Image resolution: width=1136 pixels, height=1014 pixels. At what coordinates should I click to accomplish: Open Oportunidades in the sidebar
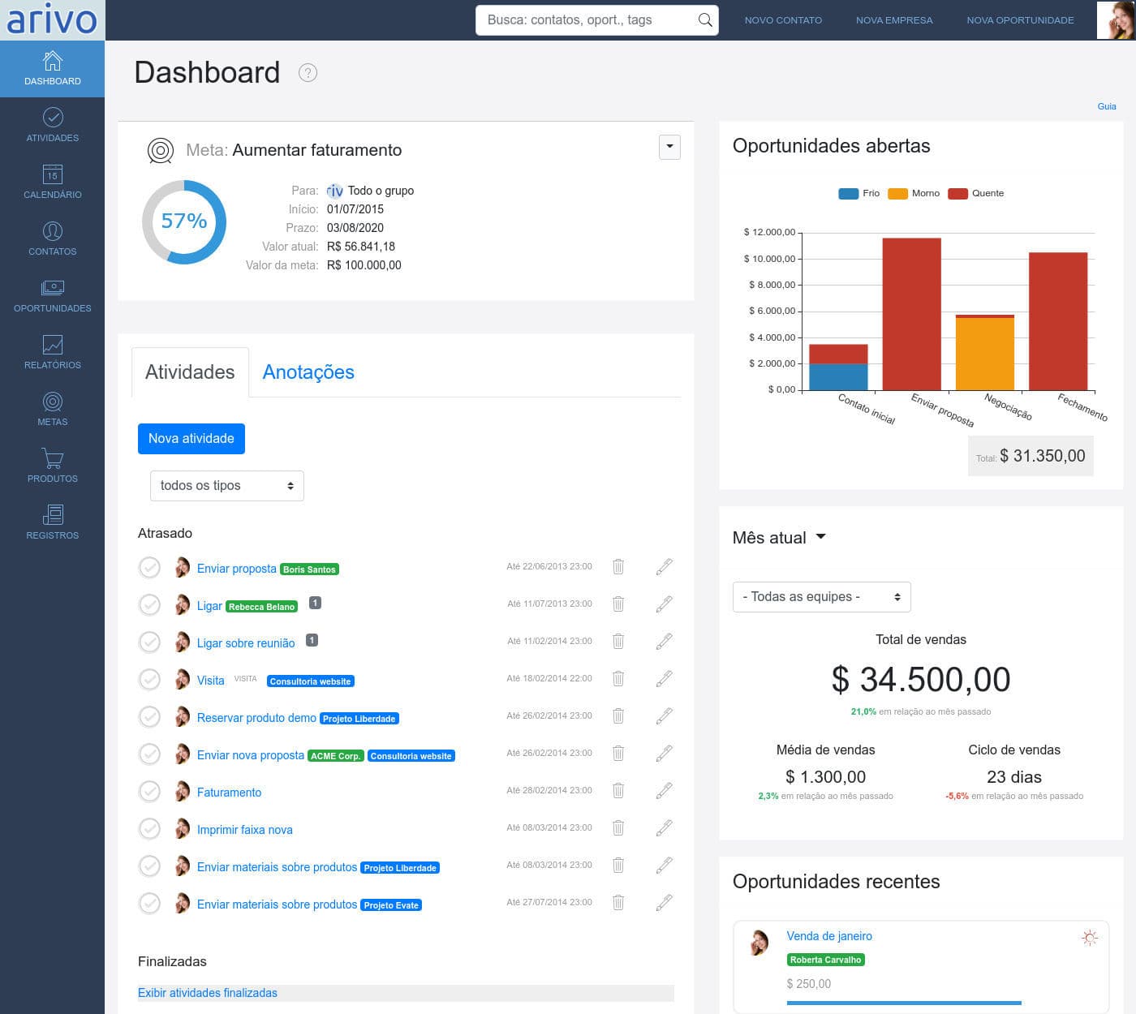[x=52, y=296]
